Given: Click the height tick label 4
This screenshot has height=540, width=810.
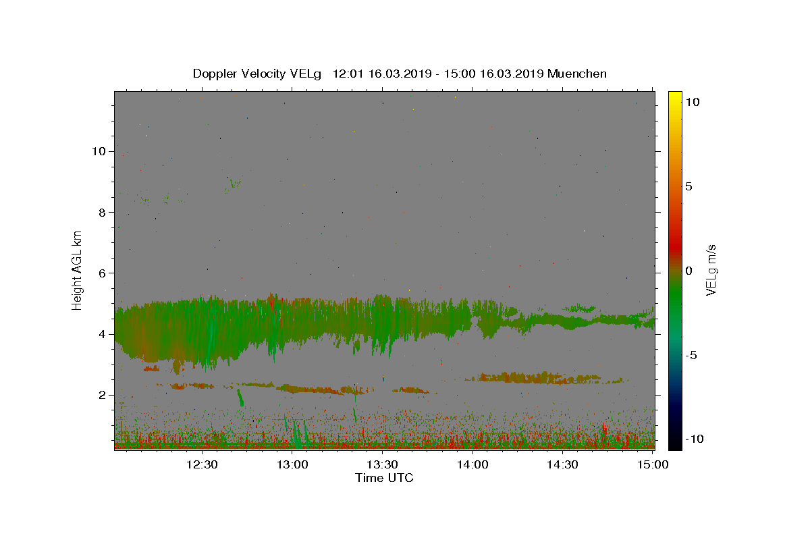Looking at the screenshot, I should [x=103, y=334].
